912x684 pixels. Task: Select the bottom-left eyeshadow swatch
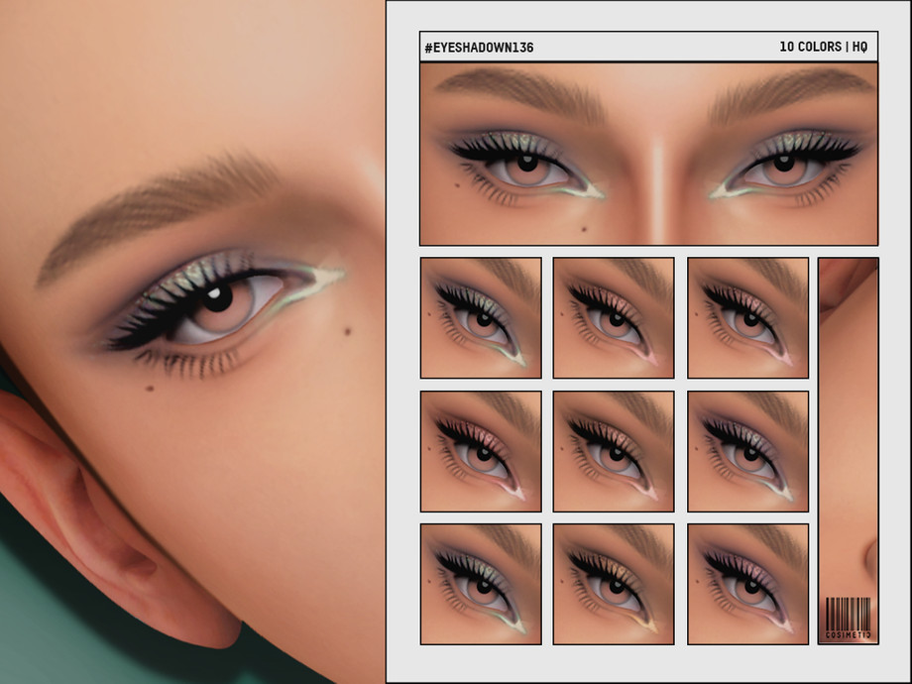(x=481, y=584)
